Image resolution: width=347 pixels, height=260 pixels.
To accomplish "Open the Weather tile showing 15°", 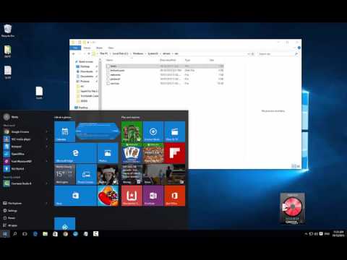I will pos(64,175).
